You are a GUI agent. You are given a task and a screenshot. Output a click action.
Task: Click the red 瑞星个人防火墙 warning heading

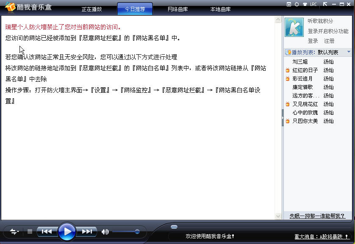tap(63, 27)
